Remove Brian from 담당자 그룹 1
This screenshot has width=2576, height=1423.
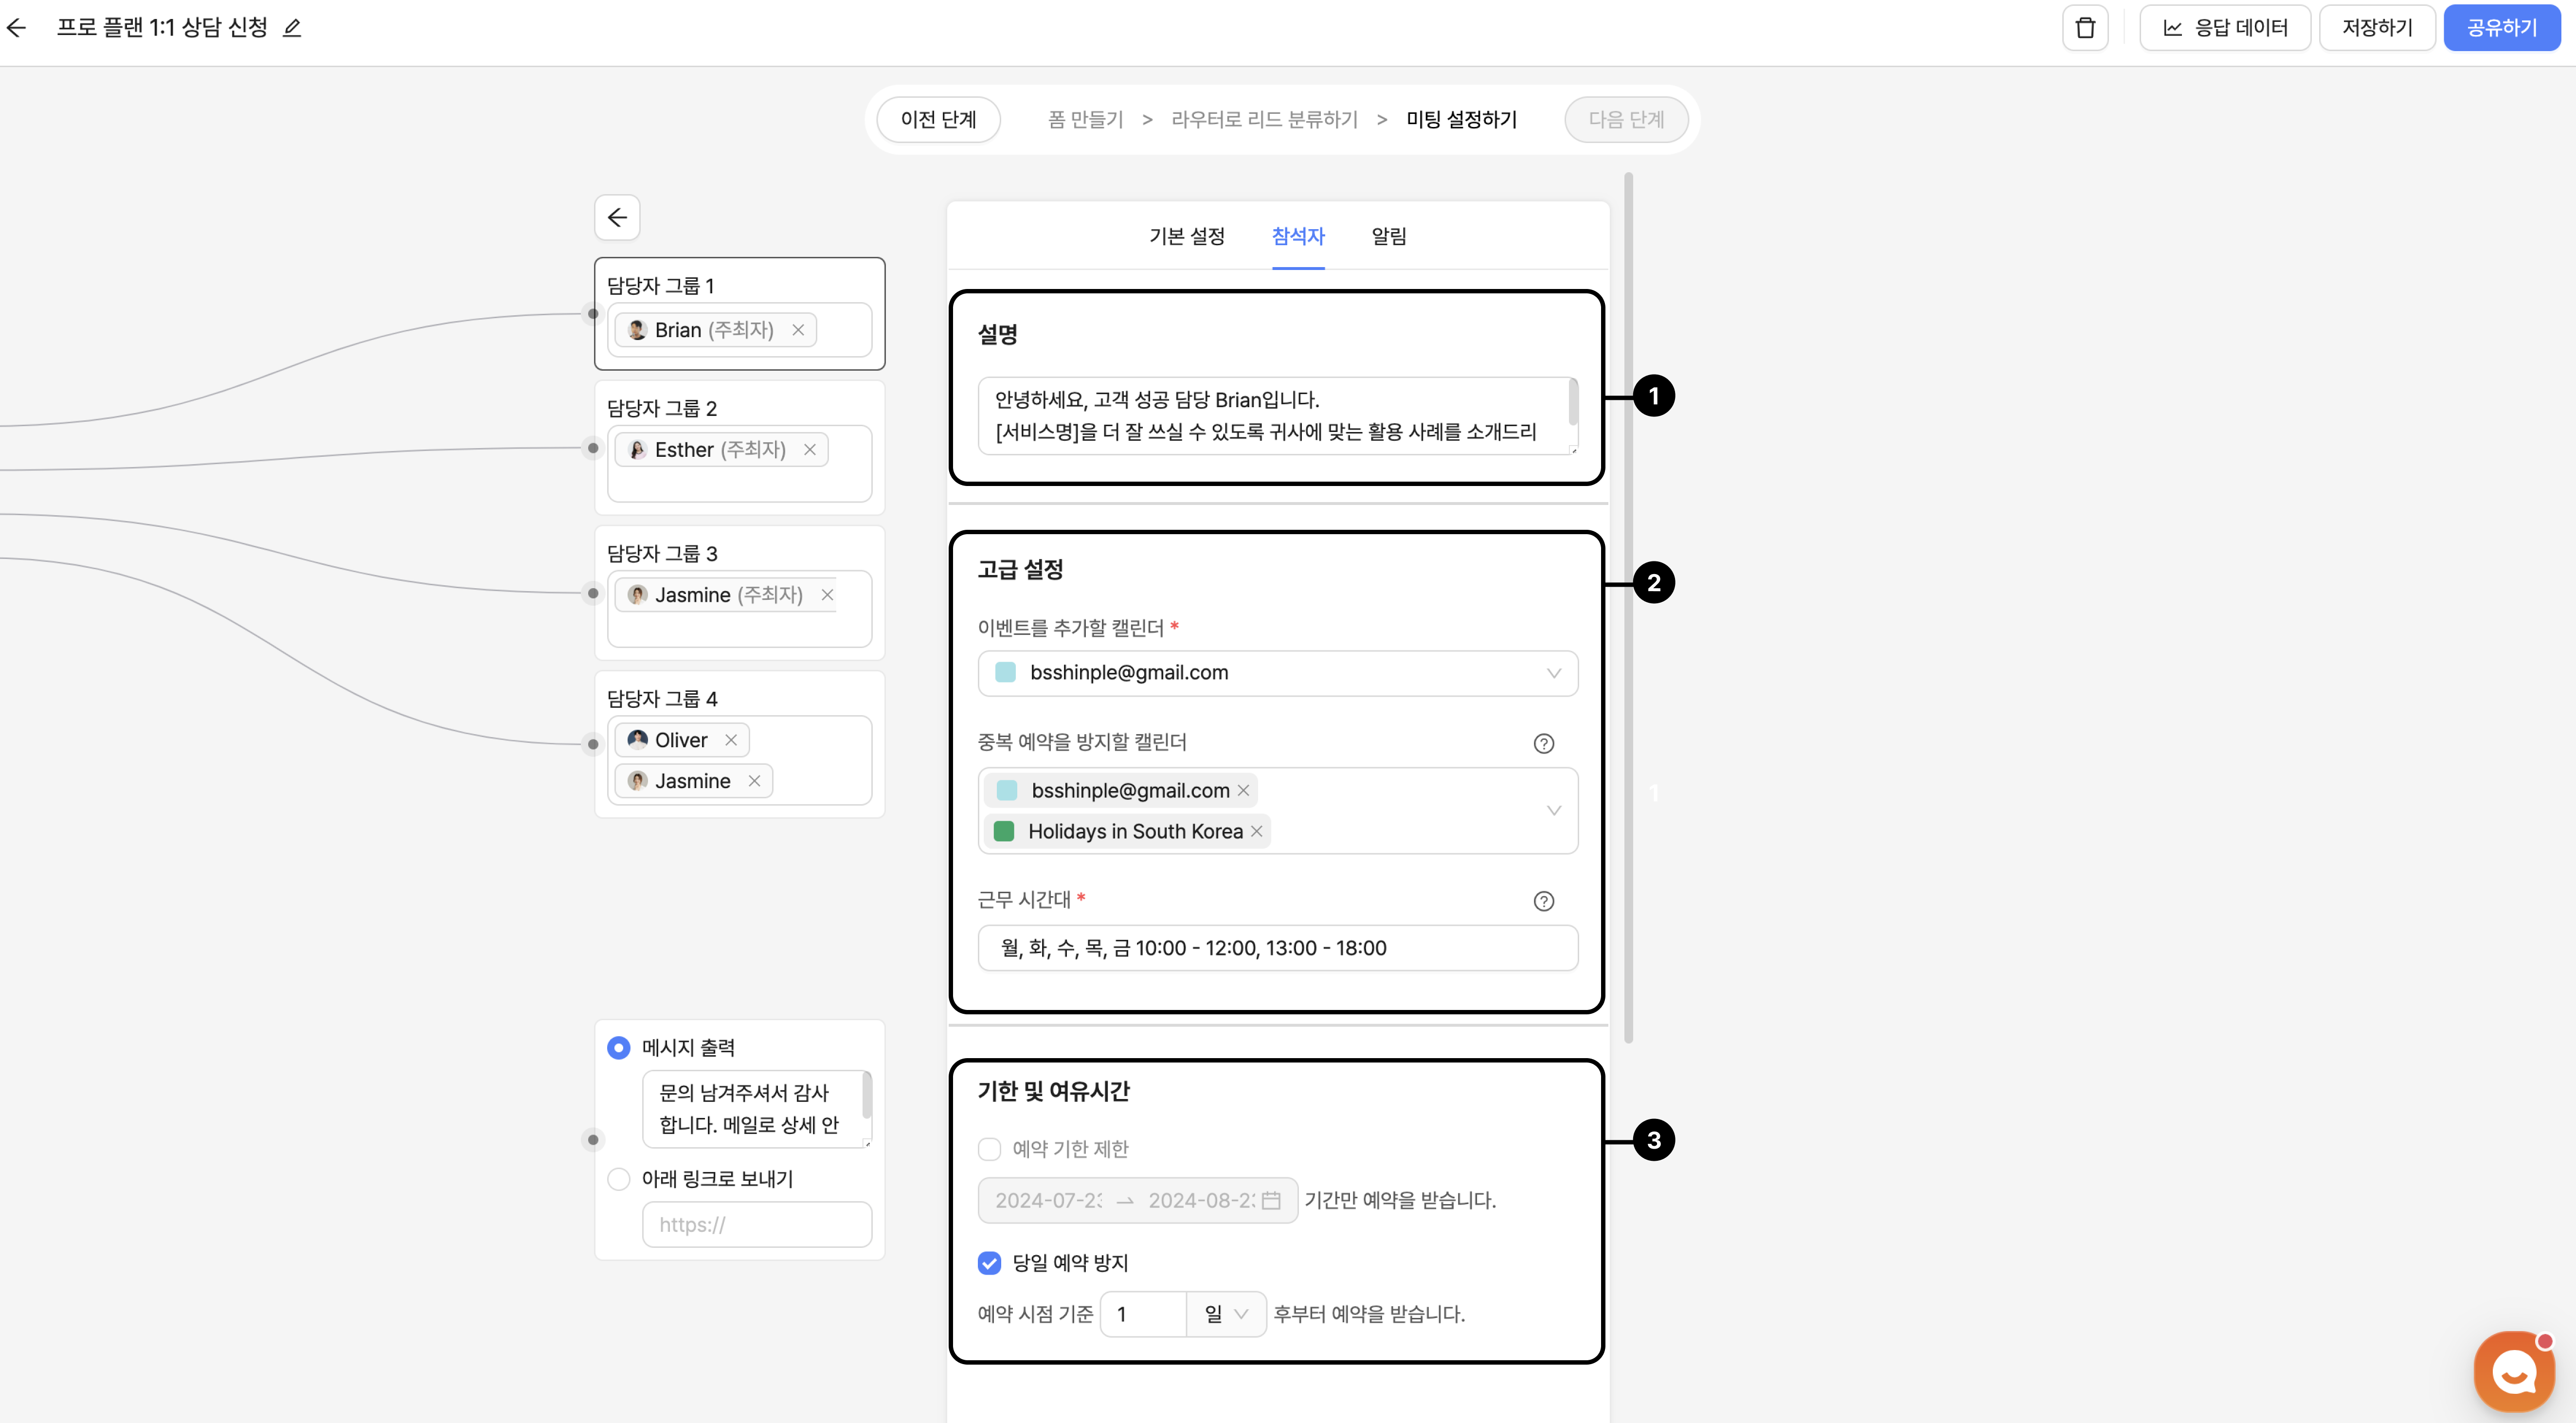pos(798,330)
